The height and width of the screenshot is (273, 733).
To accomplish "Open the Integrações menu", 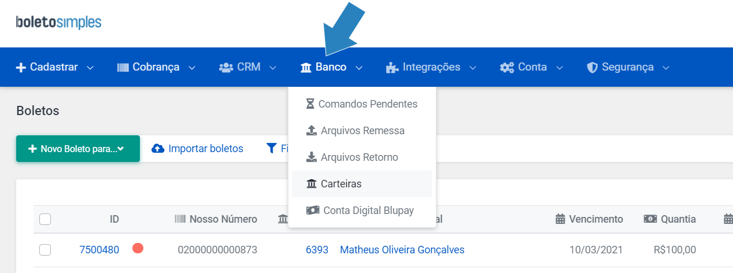I will 431,67.
